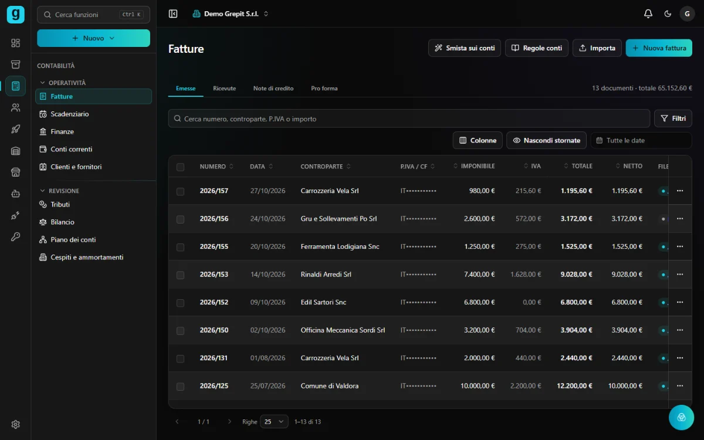The height and width of the screenshot is (440, 704).
Task: Select all invoices with header checkbox
Action: [x=180, y=167]
